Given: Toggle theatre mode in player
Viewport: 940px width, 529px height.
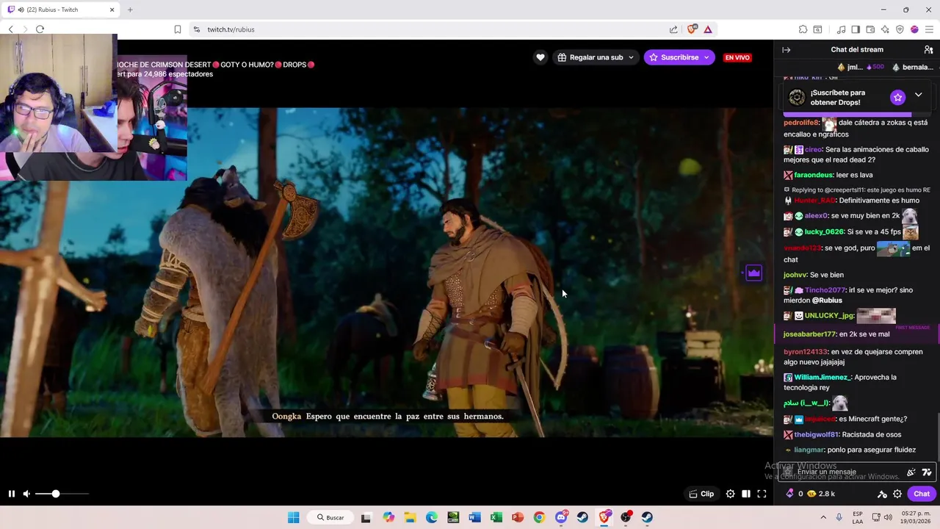Looking at the screenshot, I should (x=746, y=494).
